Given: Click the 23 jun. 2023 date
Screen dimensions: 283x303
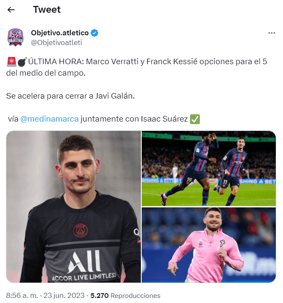Looking at the screenshot, I should click(64, 295).
